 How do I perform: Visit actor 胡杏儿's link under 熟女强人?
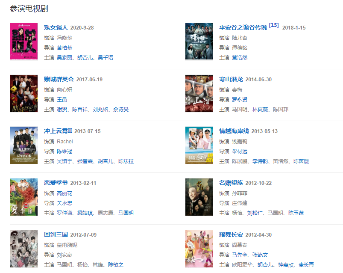coord(85,58)
